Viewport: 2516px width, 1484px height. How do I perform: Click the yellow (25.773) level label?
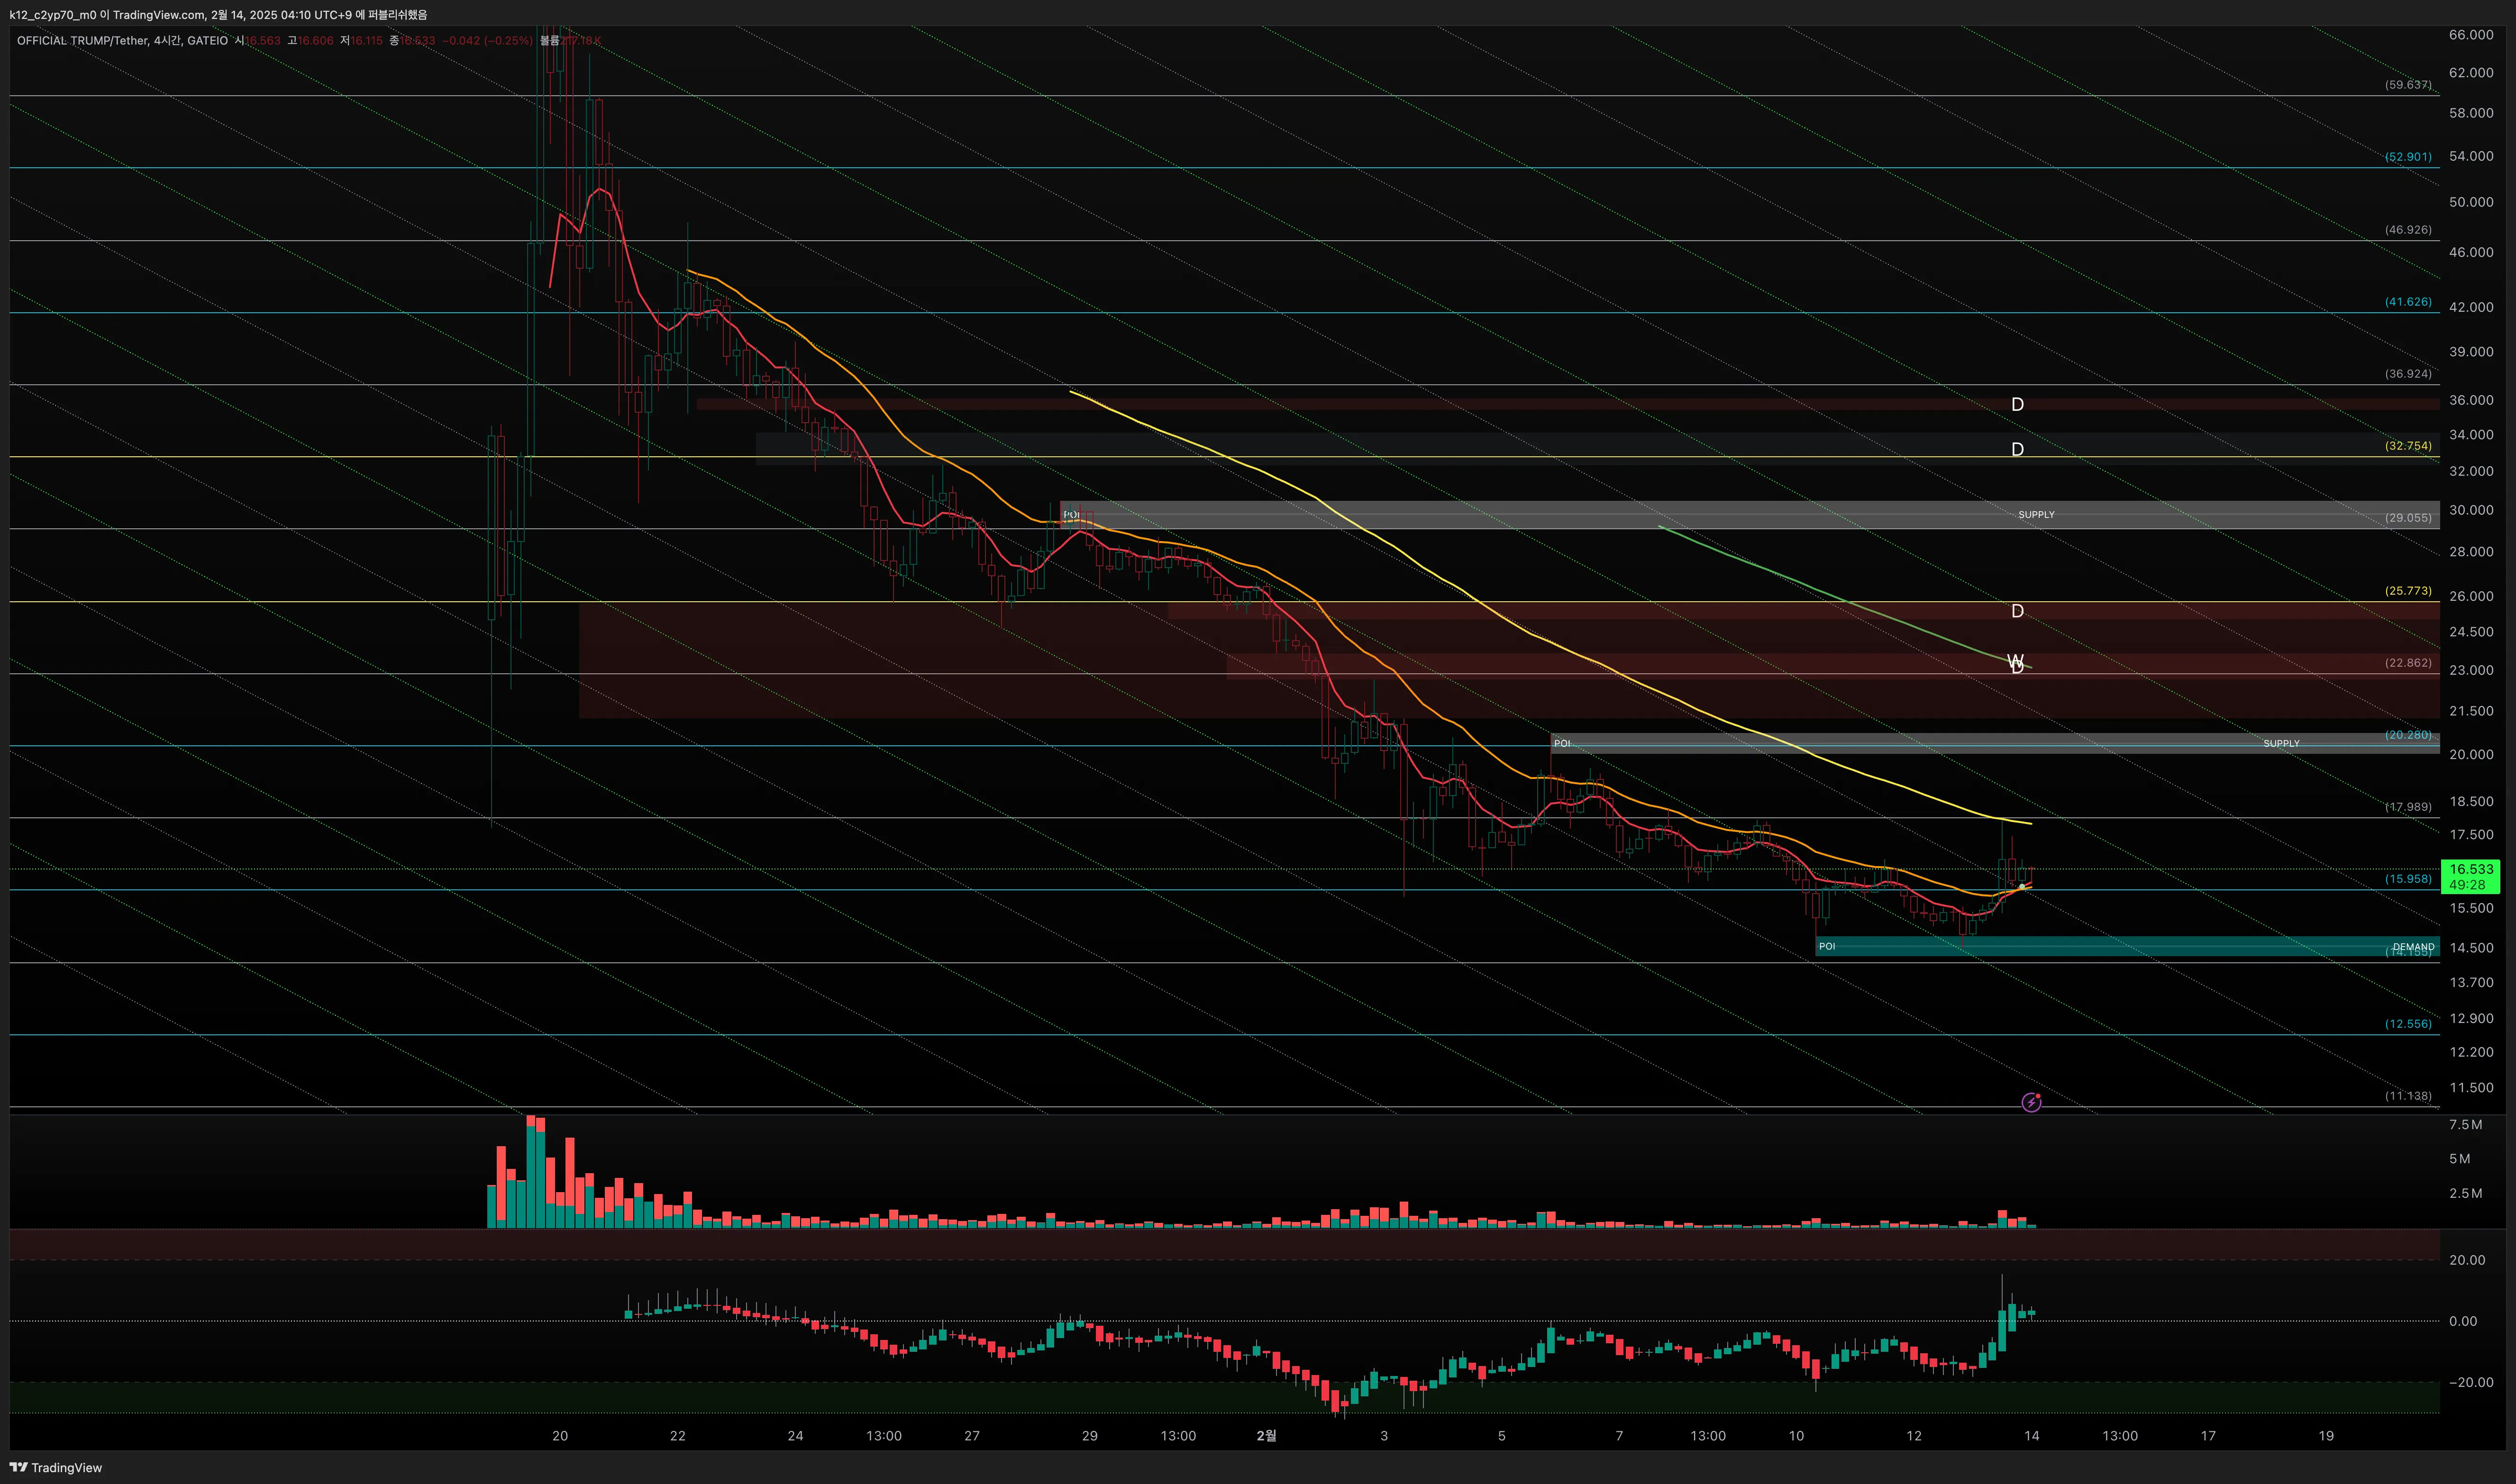[2407, 591]
